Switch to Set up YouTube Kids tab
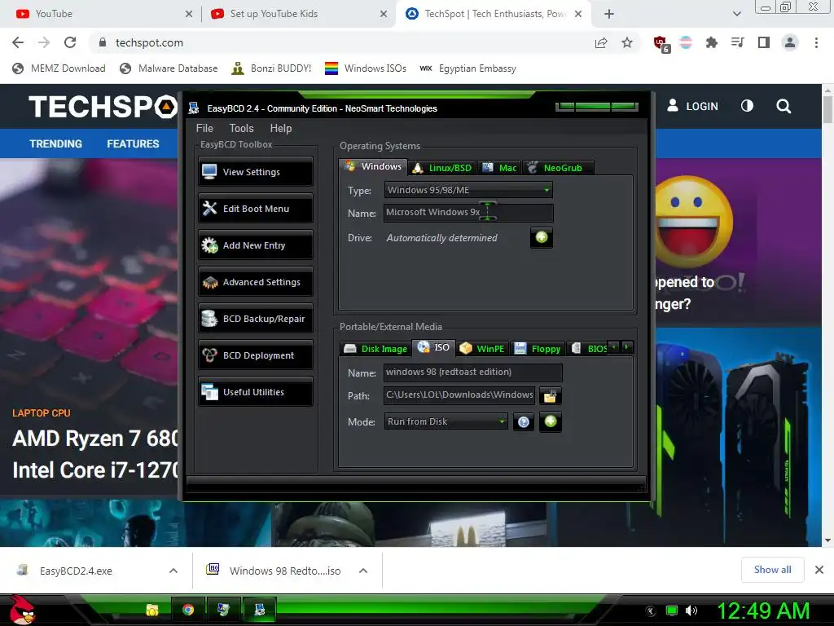Viewport: 834px width, 626px height. coord(298,14)
